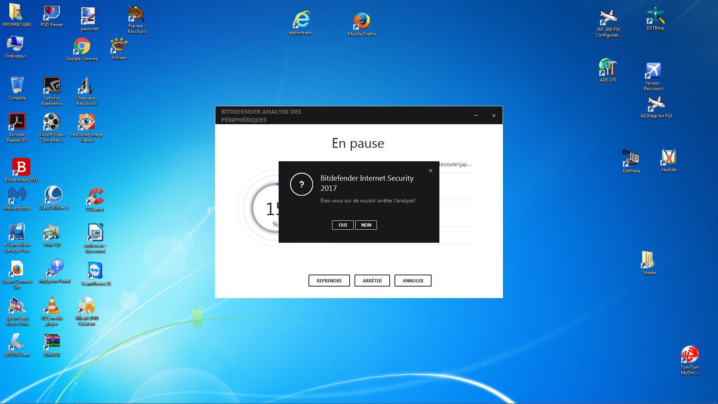Close the Bitdefender Internet Security confirmation dialog
718x404 pixels.
click(x=430, y=171)
